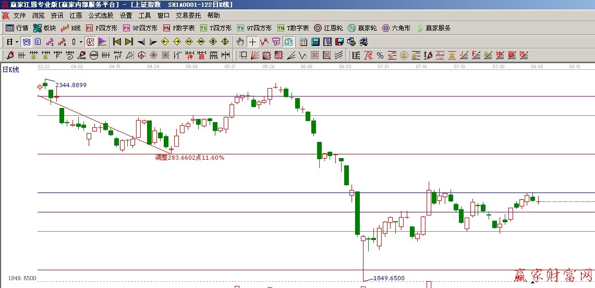
Task: Expand the 日 period dropdown arrow
Action: click(17, 42)
